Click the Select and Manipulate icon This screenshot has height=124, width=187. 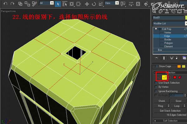[x=131, y=4]
